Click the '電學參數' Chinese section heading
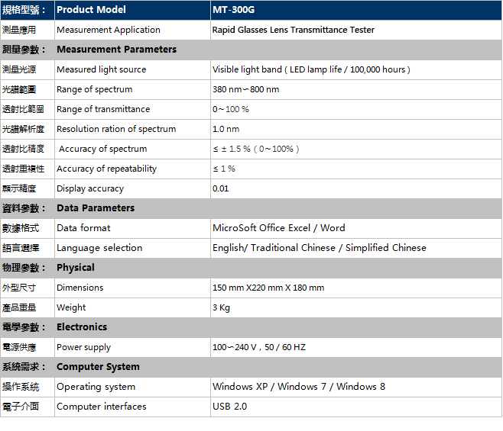This screenshot has width=503, height=431. [x=24, y=327]
